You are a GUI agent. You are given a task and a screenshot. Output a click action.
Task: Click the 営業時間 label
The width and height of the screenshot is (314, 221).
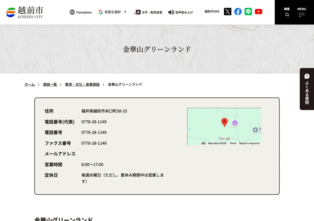click(53, 165)
